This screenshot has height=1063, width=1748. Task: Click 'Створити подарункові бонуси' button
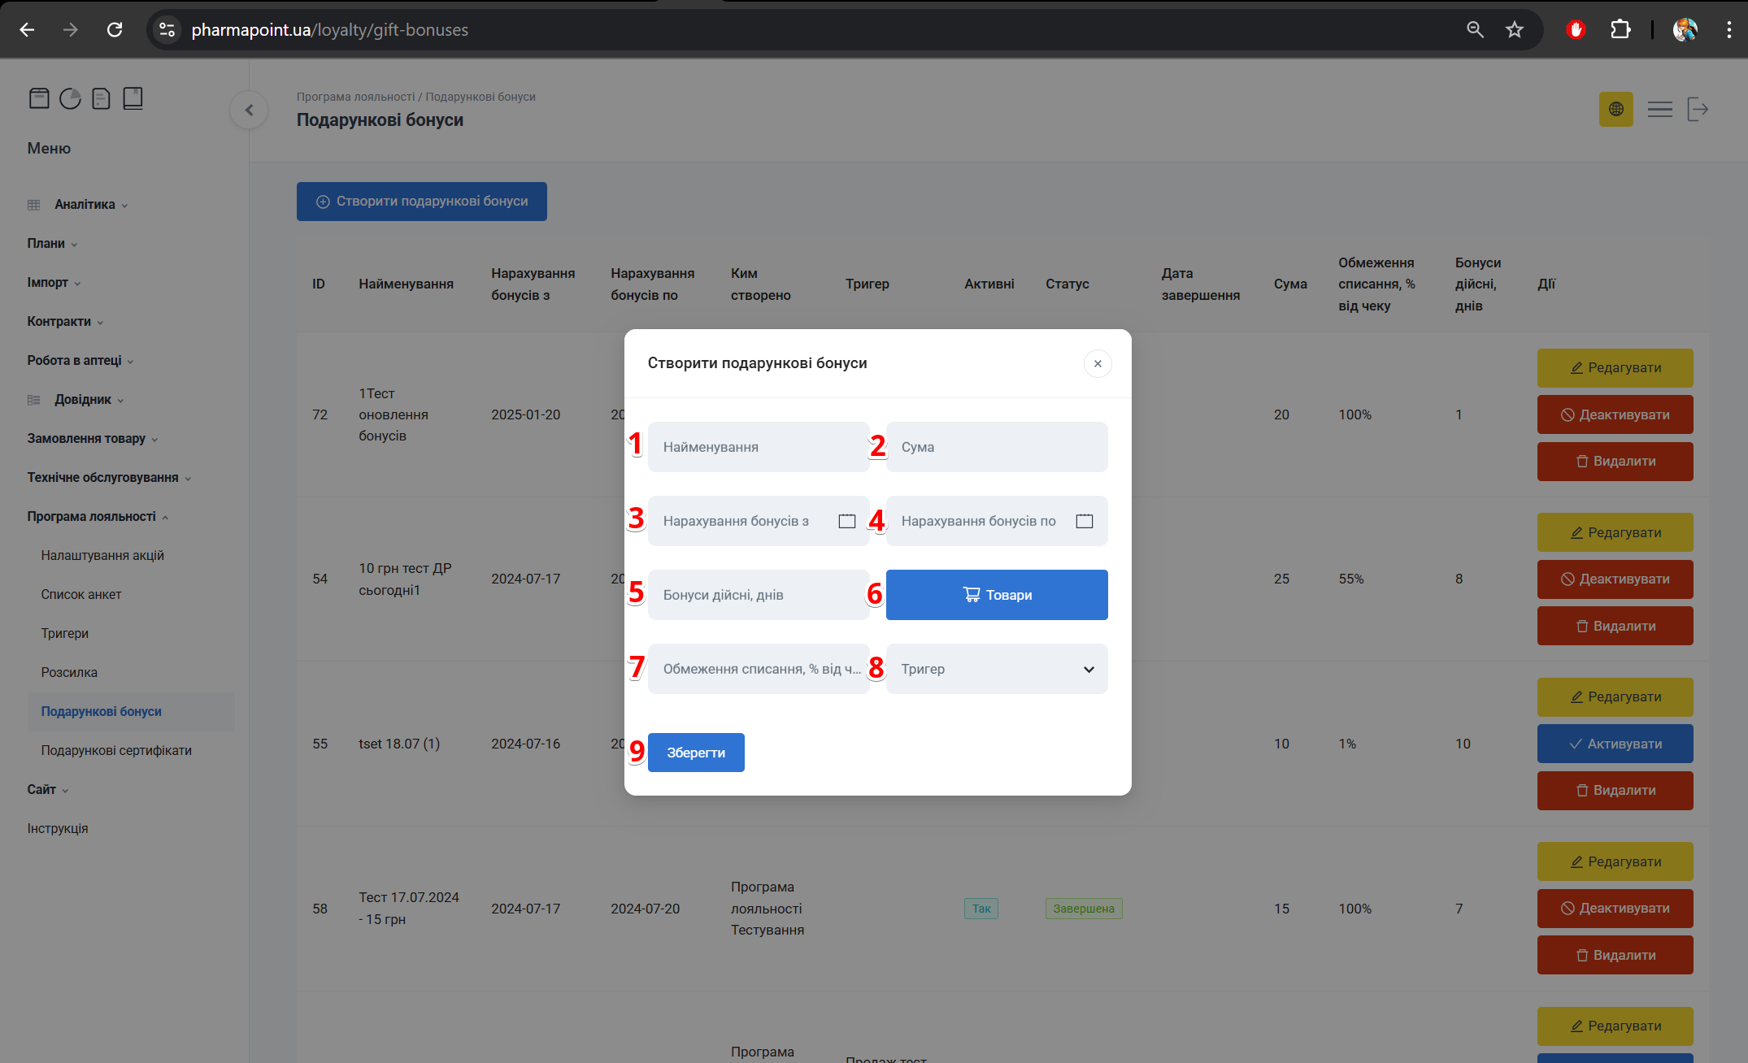421,202
